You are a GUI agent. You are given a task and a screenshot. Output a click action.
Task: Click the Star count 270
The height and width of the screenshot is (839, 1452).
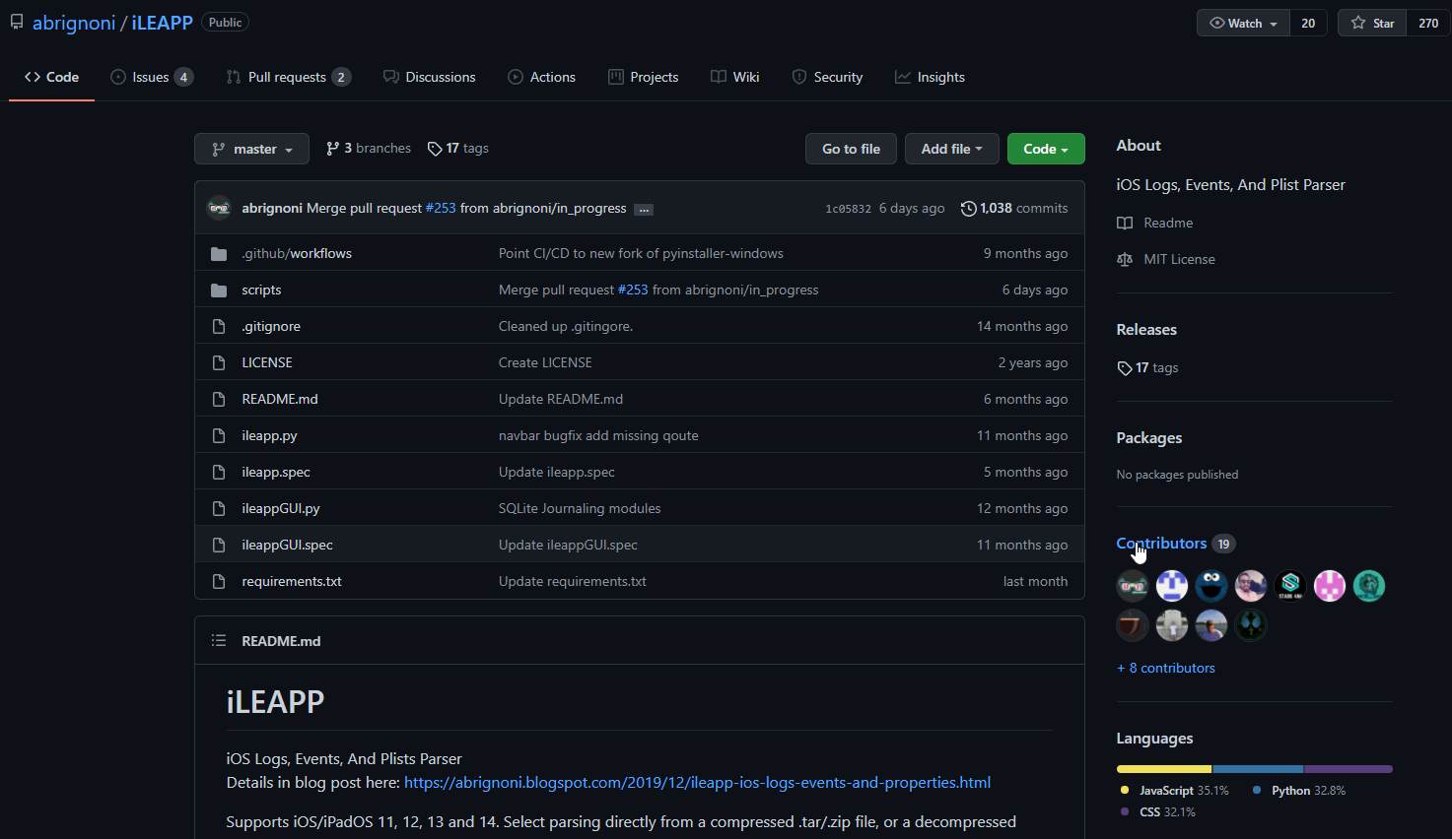(1428, 23)
